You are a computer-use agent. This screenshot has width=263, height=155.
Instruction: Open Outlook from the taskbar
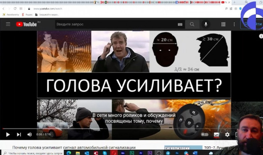87,153
